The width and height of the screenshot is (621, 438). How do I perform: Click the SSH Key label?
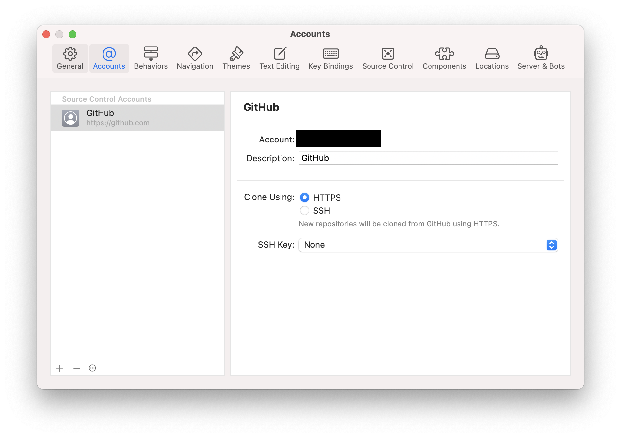pos(276,245)
